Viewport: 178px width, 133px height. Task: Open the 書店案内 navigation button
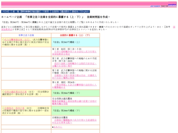65,11
